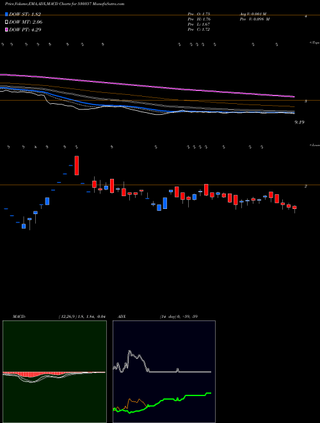Click the '<Tops' marker row label

pyautogui.click(x=315, y=43)
